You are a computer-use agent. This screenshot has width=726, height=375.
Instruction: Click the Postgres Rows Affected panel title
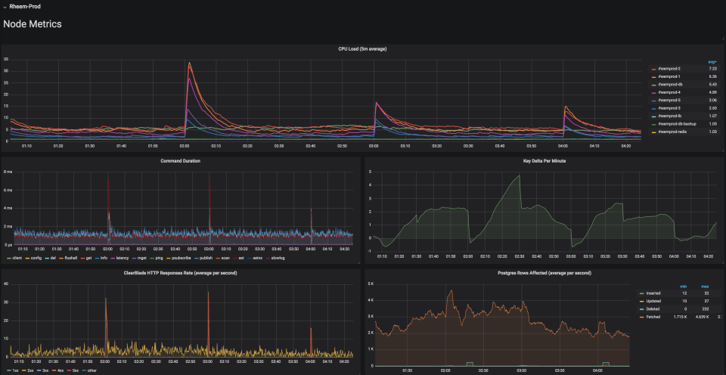click(544, 273)
